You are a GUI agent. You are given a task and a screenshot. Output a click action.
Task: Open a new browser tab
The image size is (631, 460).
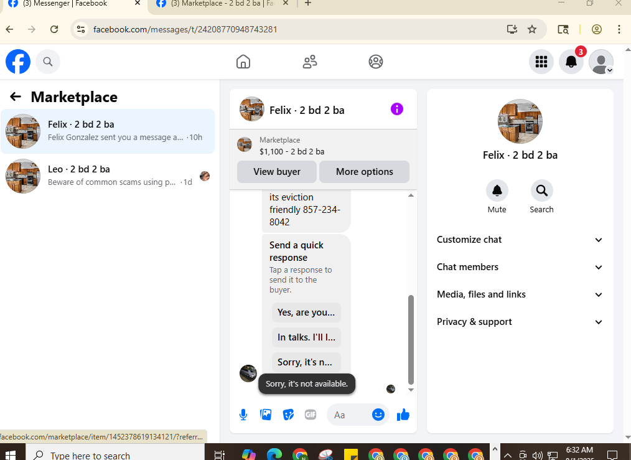[308, 4]
